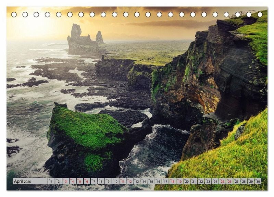Select day 10 in the date row
This screenshot has width=274, height=197.
click(x=115, y=182)
